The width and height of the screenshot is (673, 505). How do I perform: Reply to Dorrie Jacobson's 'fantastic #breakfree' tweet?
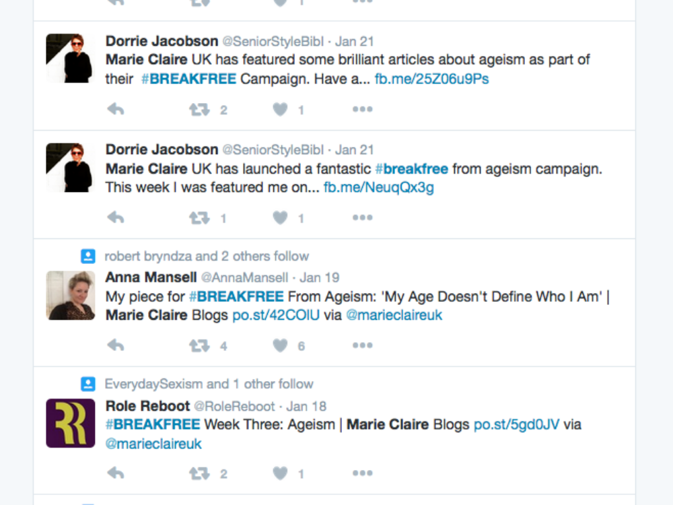click(116, 217)
